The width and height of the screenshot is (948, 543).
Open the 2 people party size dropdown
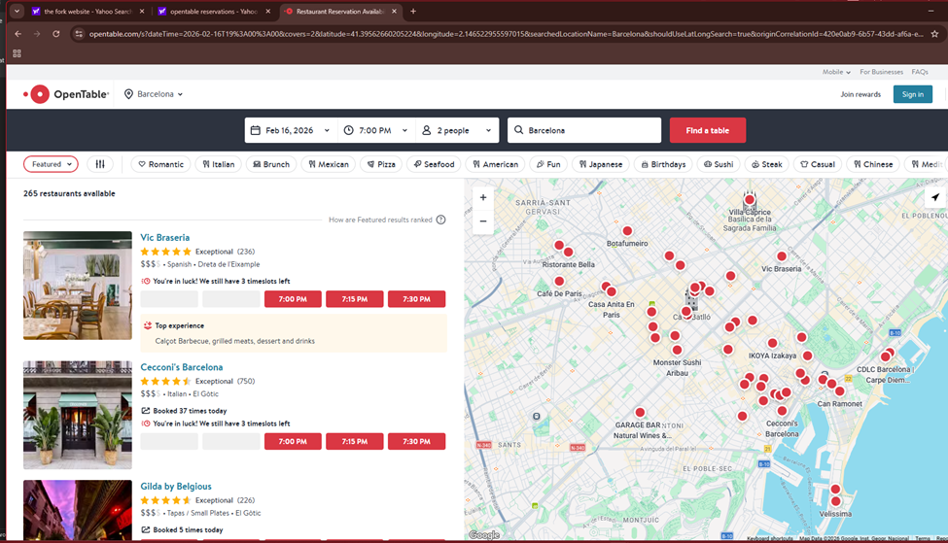(457, 130)
